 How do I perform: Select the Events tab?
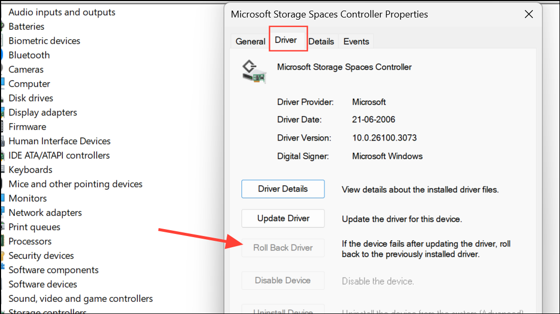pyautogui.click(x=356, y=41)
